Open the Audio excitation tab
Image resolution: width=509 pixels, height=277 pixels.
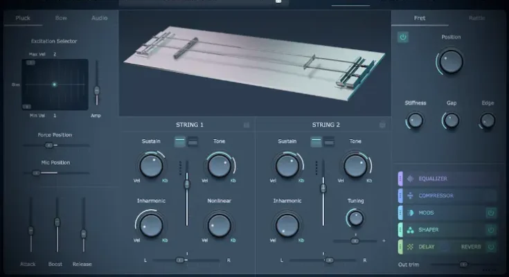point(100,19)
